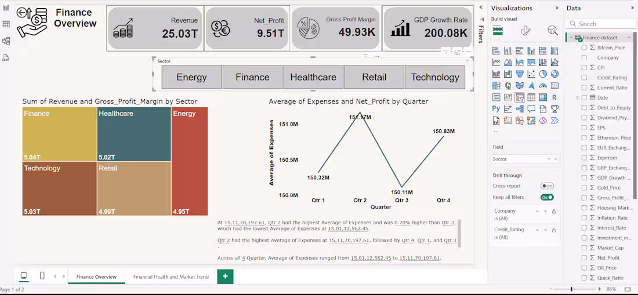
Task: Tick the Net_Profit field checkbox
Action: point(584,257)
